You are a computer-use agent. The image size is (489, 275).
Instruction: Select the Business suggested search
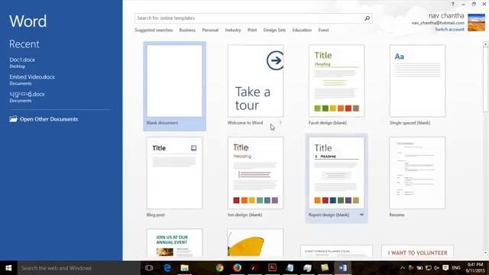point(187,30)
